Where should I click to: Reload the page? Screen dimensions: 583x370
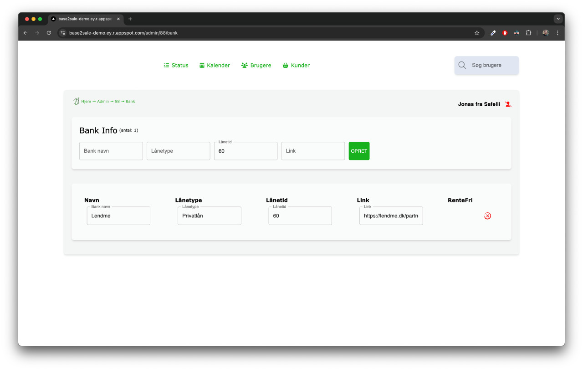coord(49,33)
